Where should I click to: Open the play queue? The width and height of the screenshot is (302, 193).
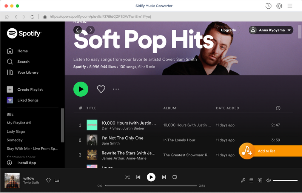click(251, 180)
